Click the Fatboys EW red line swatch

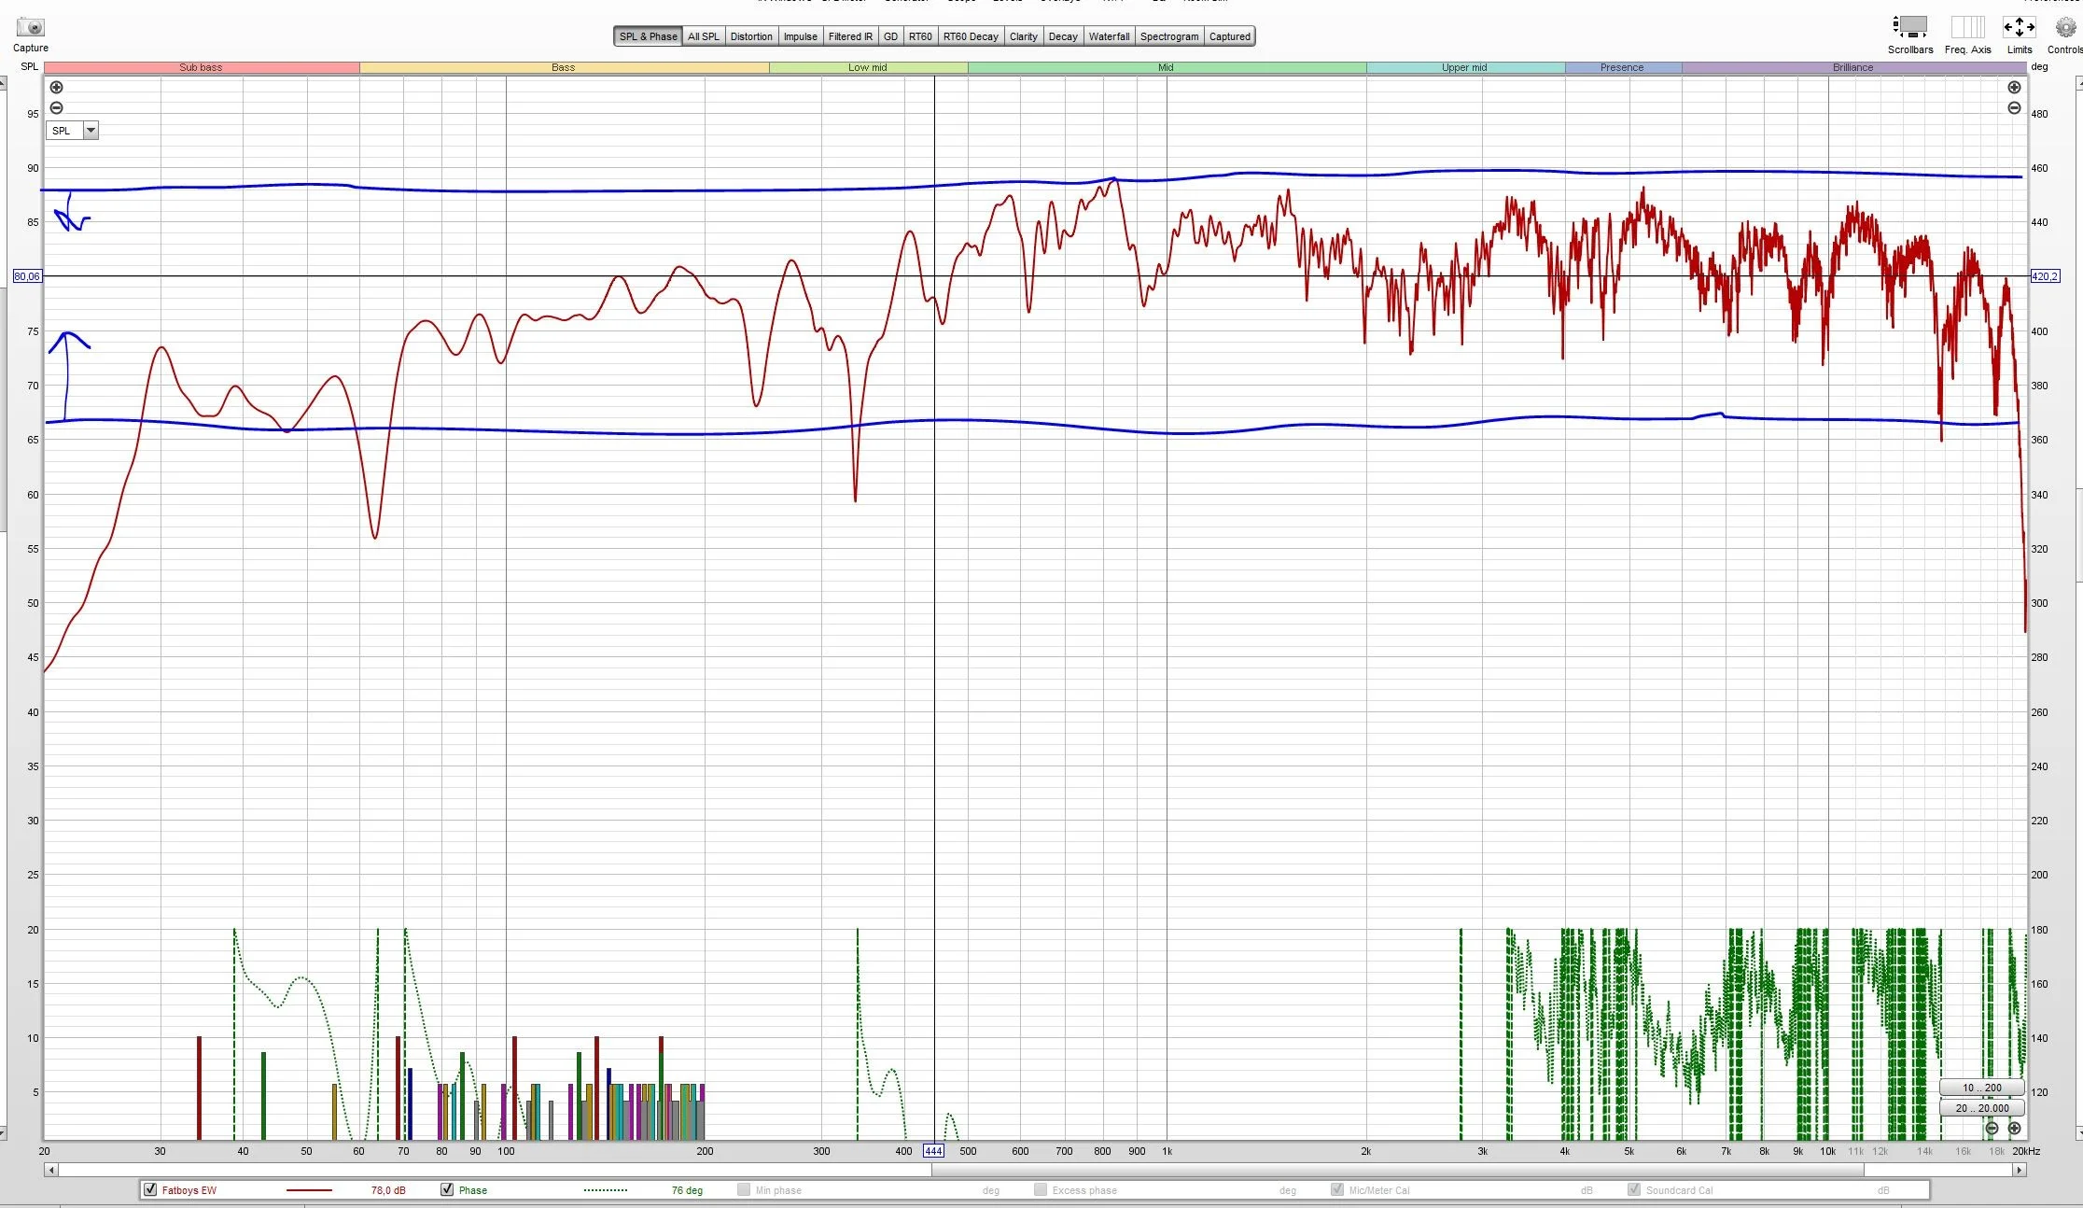tap(309, 1190)
